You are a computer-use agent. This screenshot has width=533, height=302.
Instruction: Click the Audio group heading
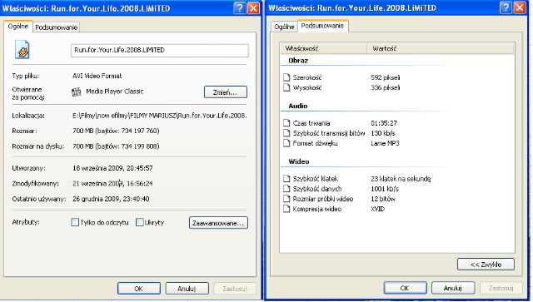click(298, 106)
